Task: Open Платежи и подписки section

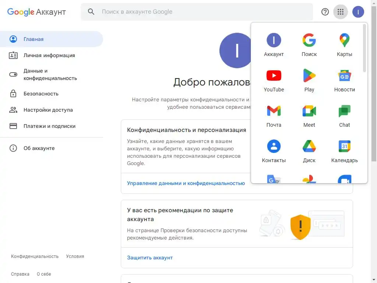Action: 52,126
